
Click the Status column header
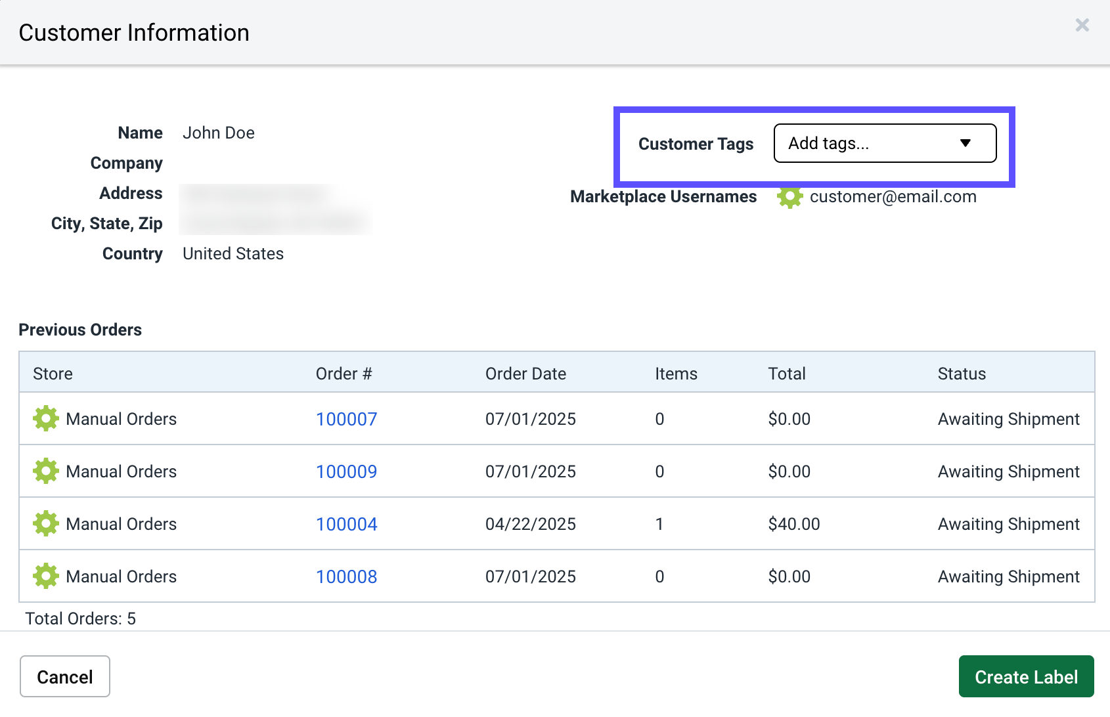962,373
